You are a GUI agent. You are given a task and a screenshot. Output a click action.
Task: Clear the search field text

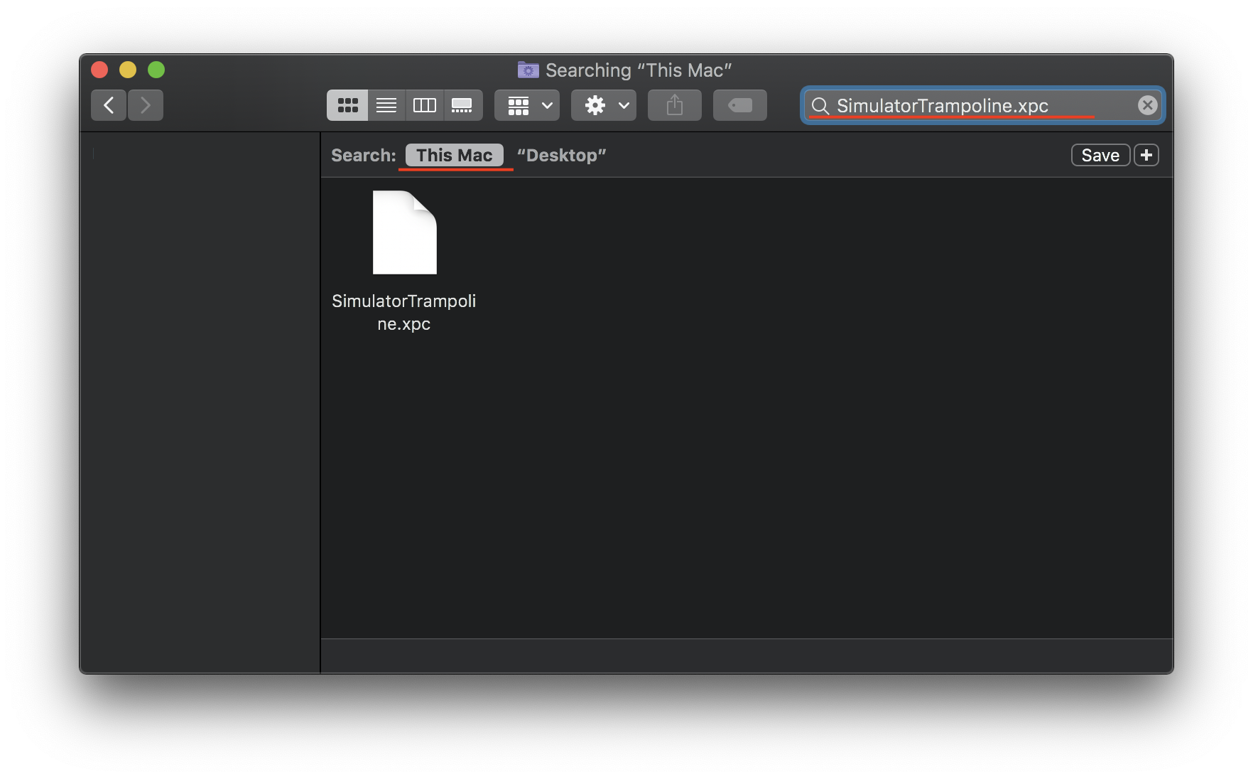(x=1147, y=105)
